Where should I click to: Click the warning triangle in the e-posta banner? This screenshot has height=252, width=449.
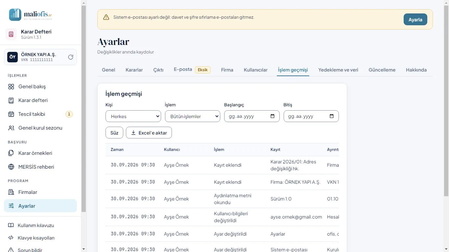106,17
